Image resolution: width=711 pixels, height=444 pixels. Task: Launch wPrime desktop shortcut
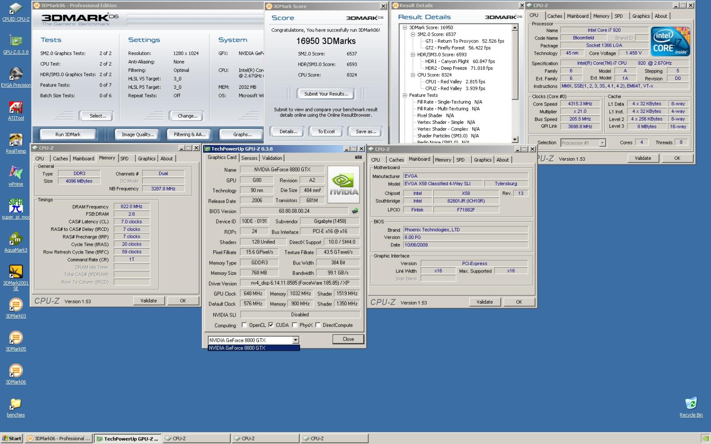pos(16,176)
